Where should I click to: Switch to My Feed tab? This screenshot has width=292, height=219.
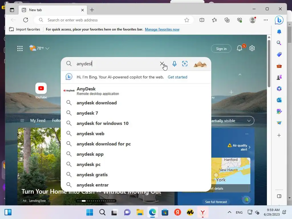[38, 121]
